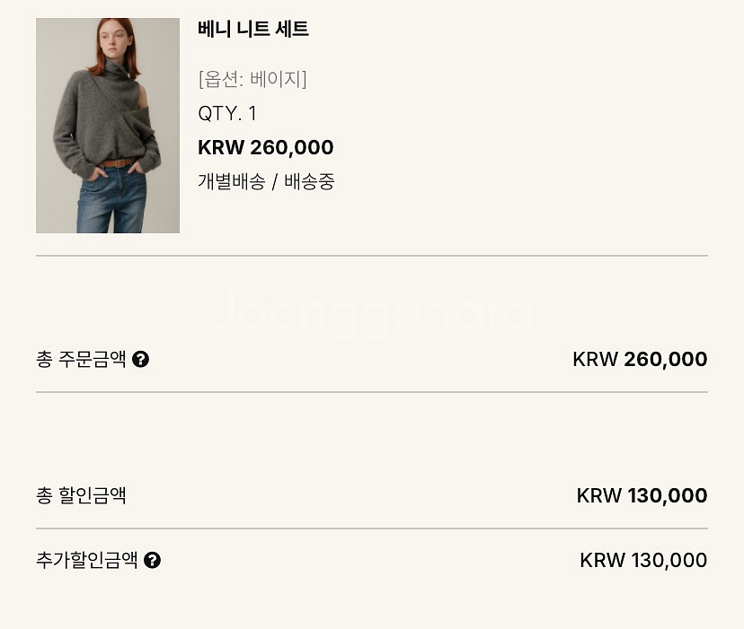Click the Joonggonara watermark text
The height and width of the screenshot is (629, 744).
373,313
